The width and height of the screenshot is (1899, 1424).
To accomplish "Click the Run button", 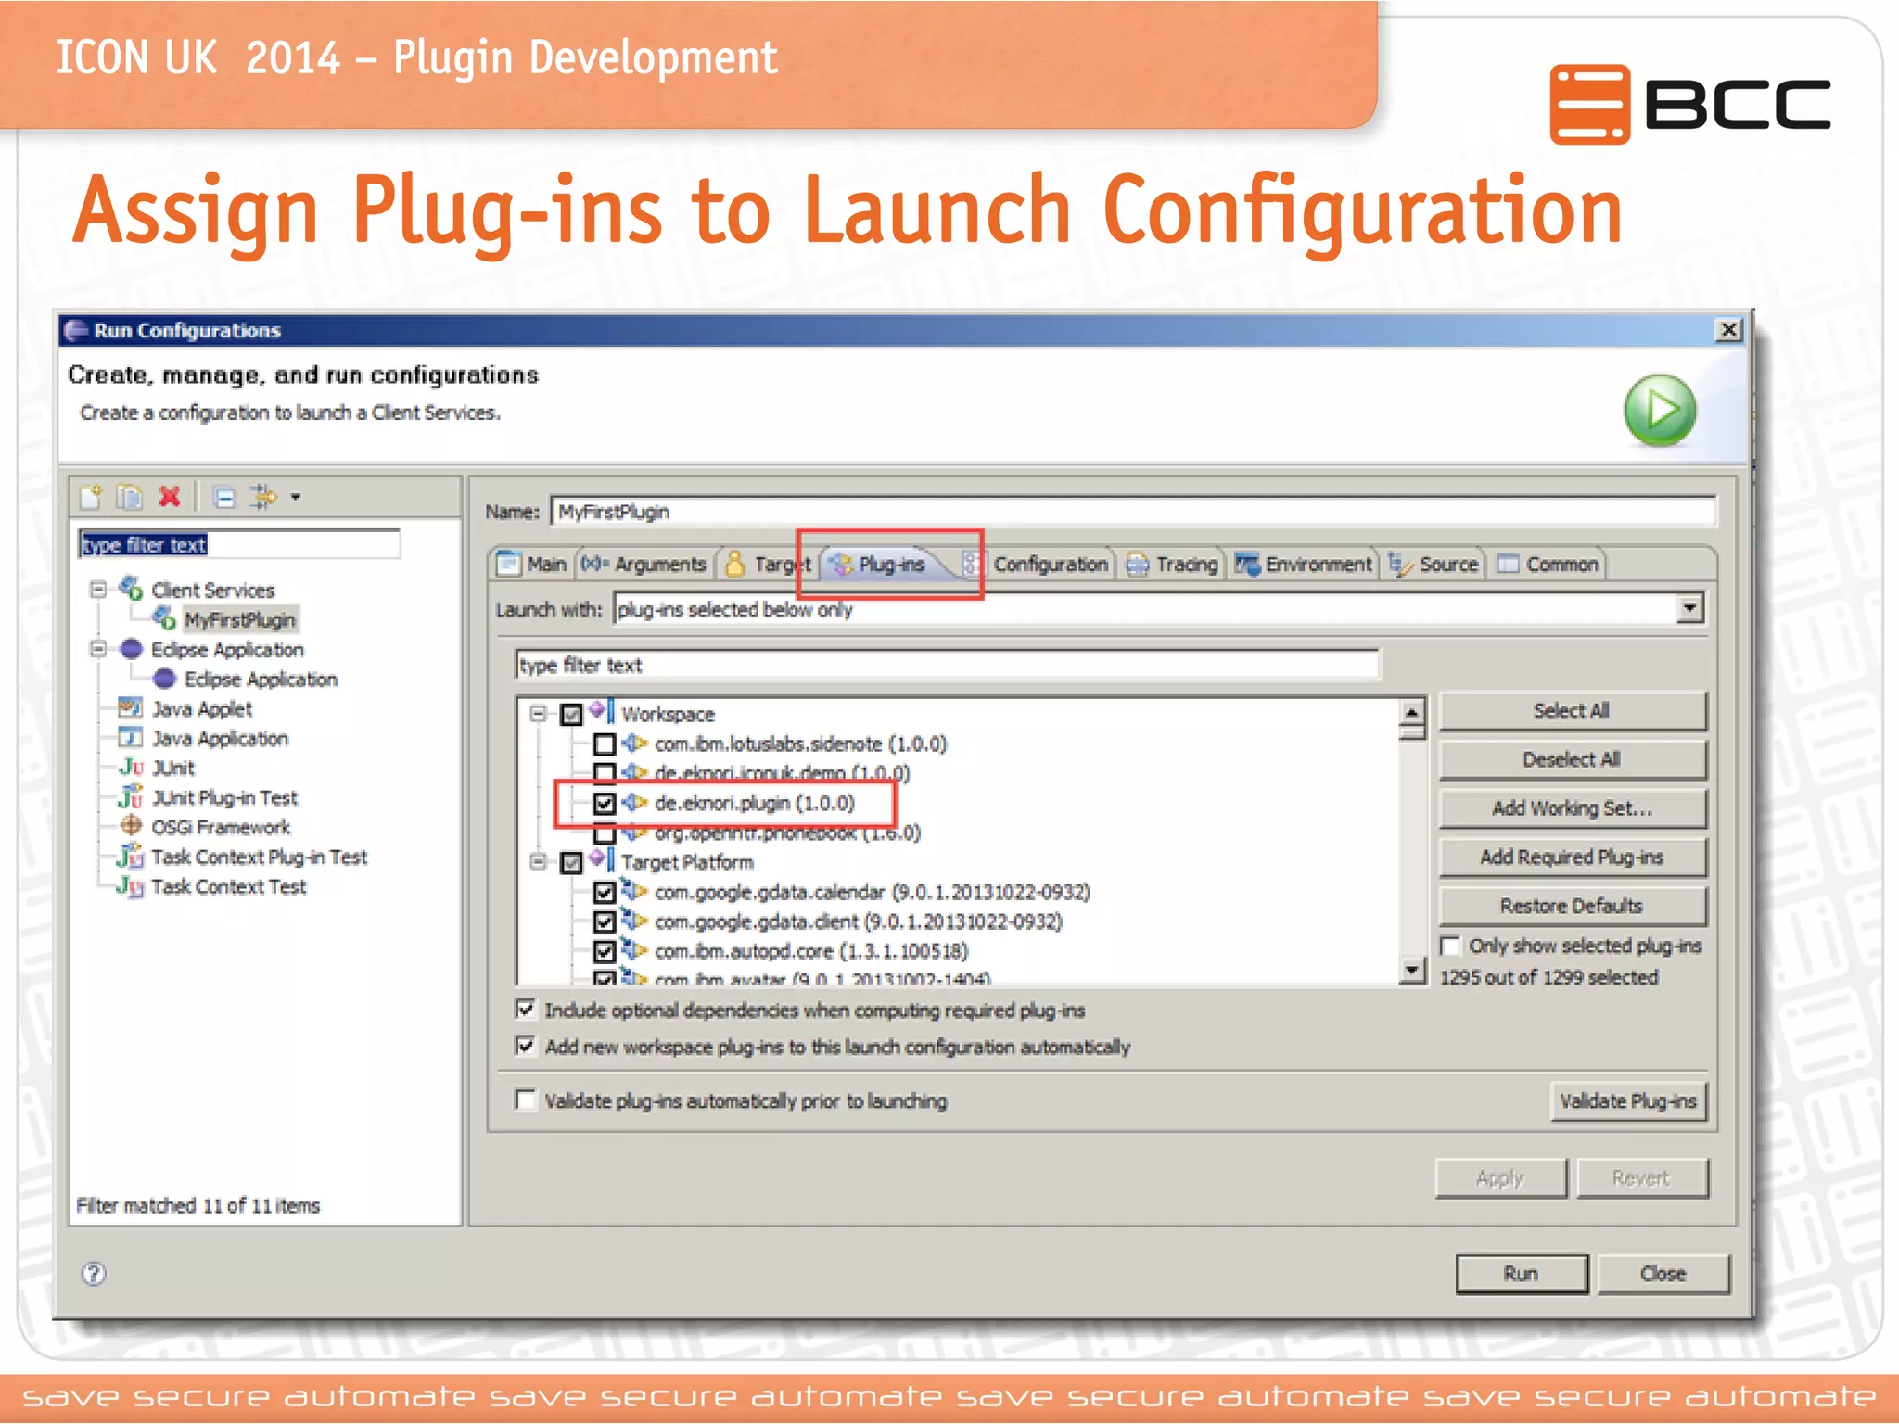I will pos(1521,1274).
